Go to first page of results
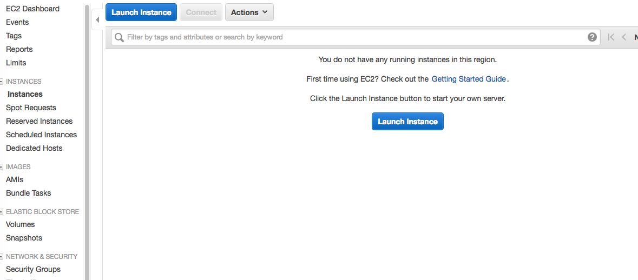 610,37
